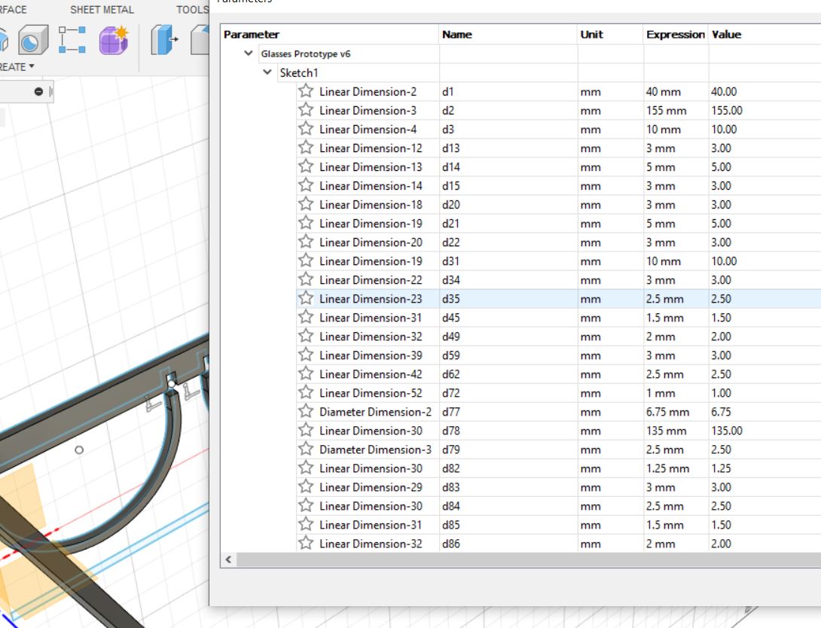Star the d79 Diameter Dimension-3 parameter
This screenshot has width=821, height=628.
(306, 449)
